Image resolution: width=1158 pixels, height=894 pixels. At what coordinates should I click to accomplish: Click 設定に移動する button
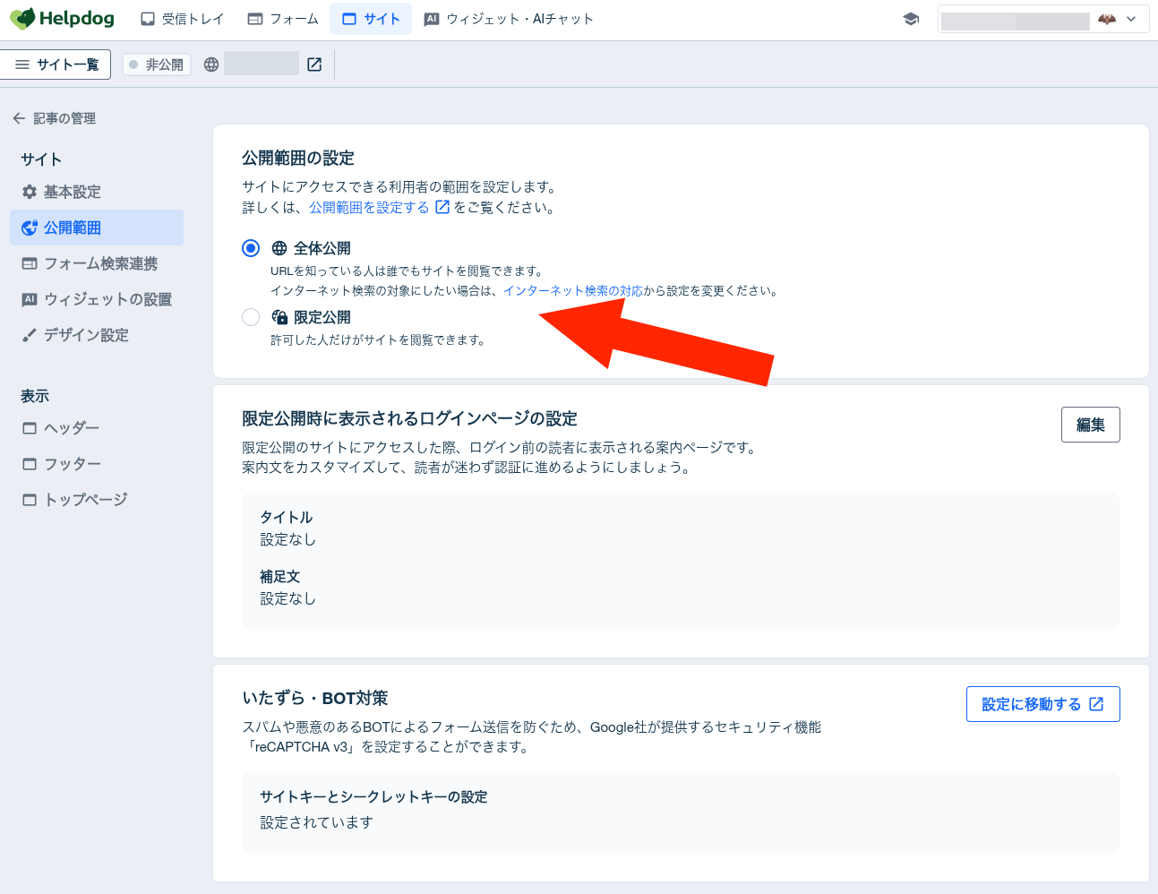(1042, 704)
